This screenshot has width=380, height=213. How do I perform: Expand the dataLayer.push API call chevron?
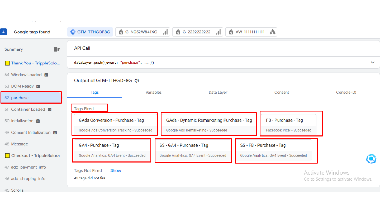pyautogui.click(x=373, y=63)
